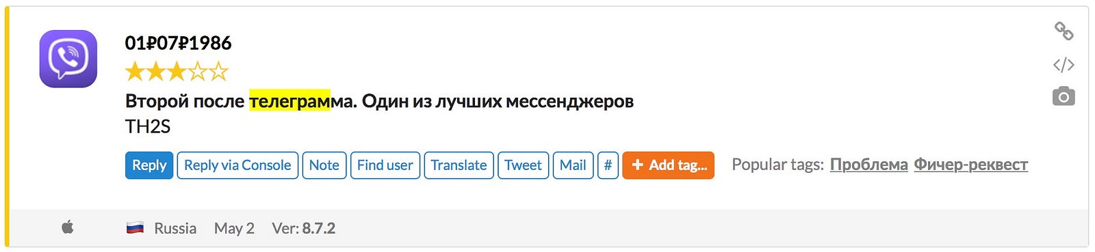Copy review permalink via chain-link icon

[1064, 31]
